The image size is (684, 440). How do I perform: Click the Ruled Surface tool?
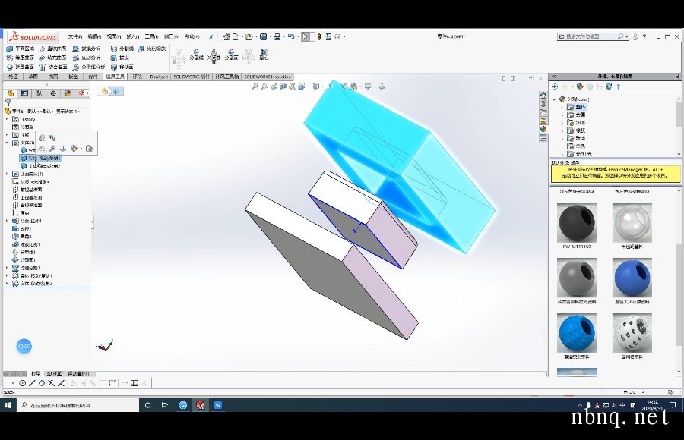click(53, 49)
